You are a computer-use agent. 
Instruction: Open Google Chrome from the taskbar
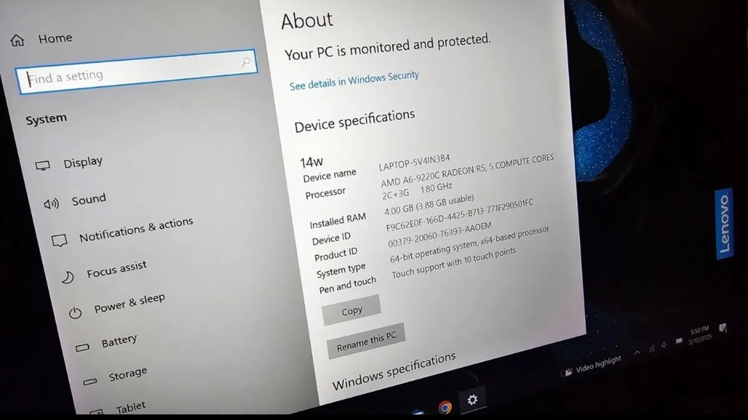click(x=444, y=408)
